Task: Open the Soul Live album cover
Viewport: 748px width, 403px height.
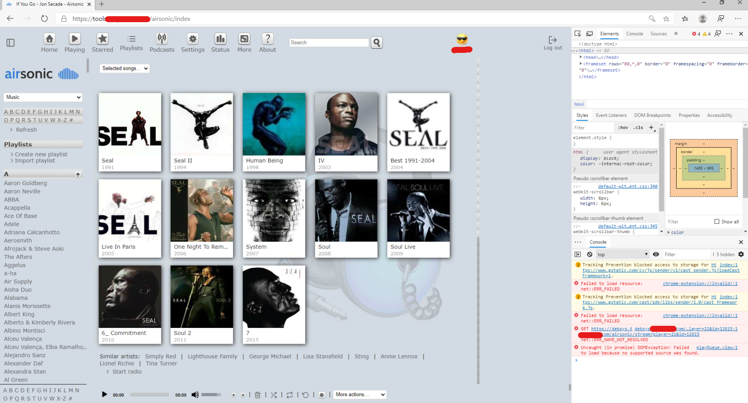Action: tap(418, 210)
